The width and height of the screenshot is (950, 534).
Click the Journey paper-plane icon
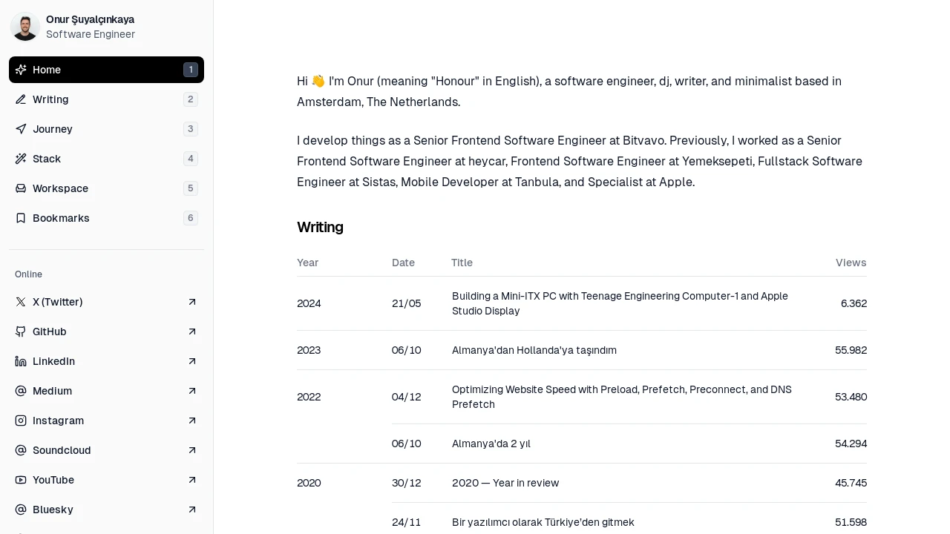(21, 129)
